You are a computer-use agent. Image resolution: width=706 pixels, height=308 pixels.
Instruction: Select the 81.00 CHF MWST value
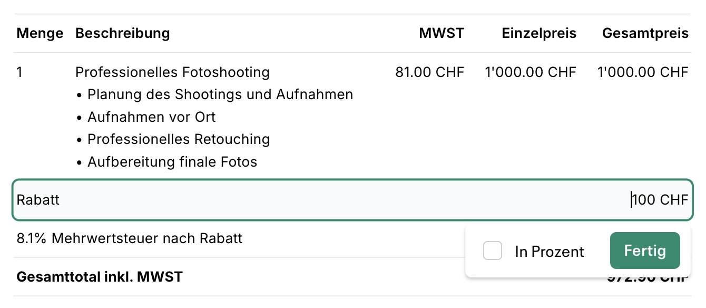click(x=430, y=72)
